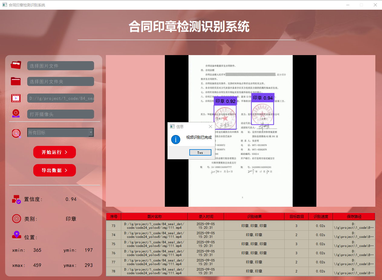Open the 所有目标 target dropdown

click(60, 132)
